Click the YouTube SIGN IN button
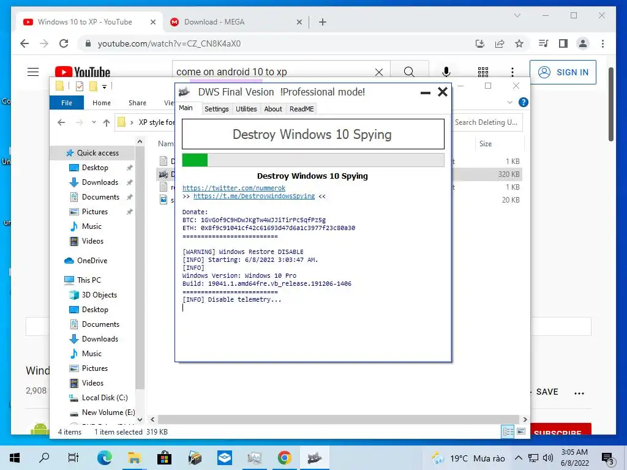627x470 pixels. (x=563, y=72)
